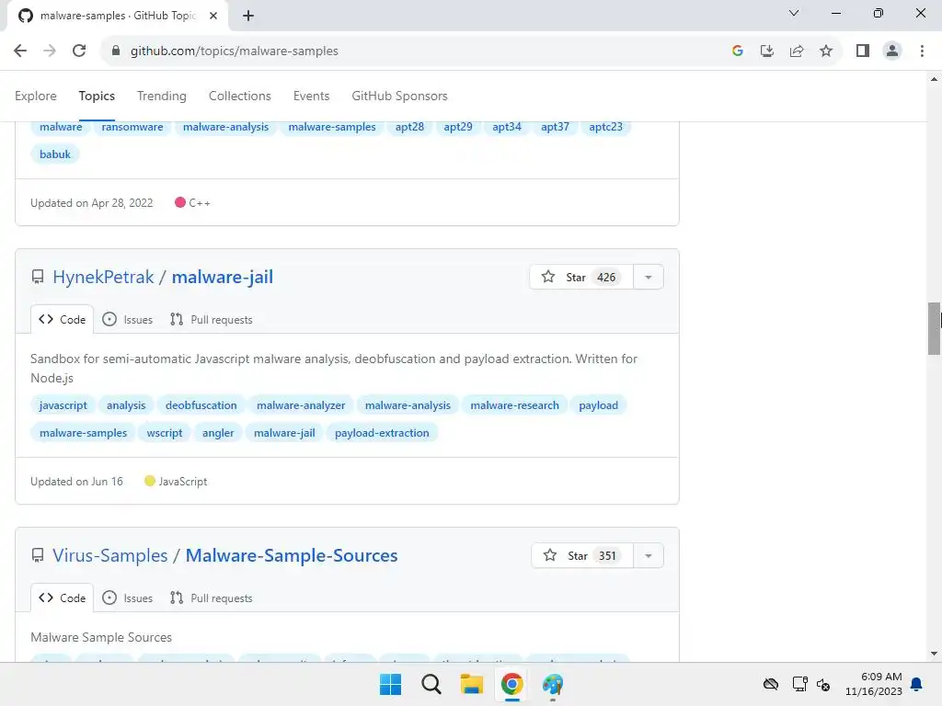Click the babuk topic tag
Viewport: 942px width, 706px height.
[x=55, y=154]
